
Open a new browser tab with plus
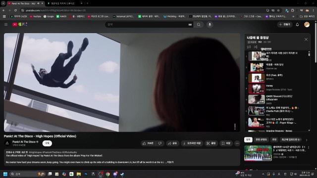tap(87, 3)
